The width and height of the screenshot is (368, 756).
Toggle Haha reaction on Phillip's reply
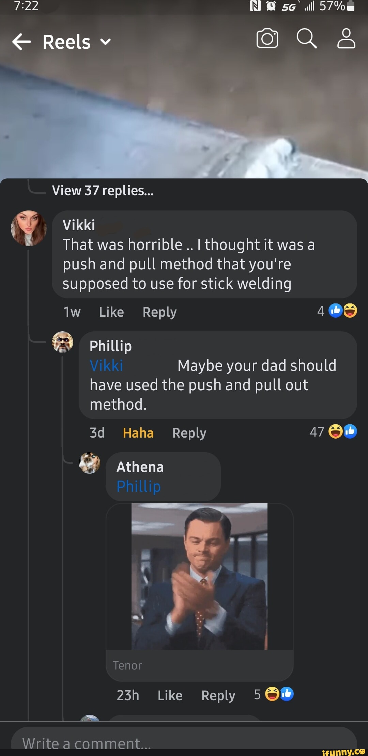[x=138, y=432]
